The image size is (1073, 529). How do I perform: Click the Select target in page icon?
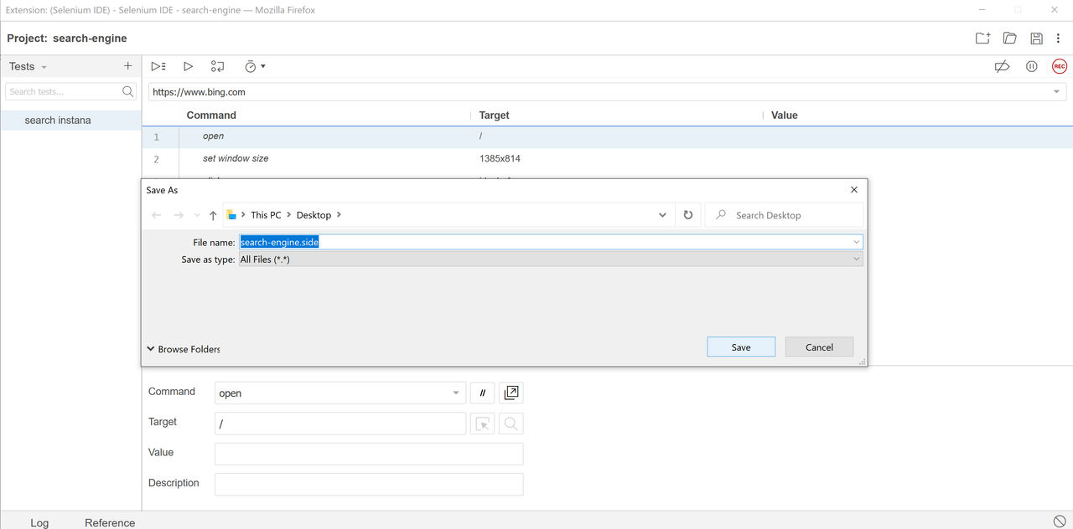[482, 424]
